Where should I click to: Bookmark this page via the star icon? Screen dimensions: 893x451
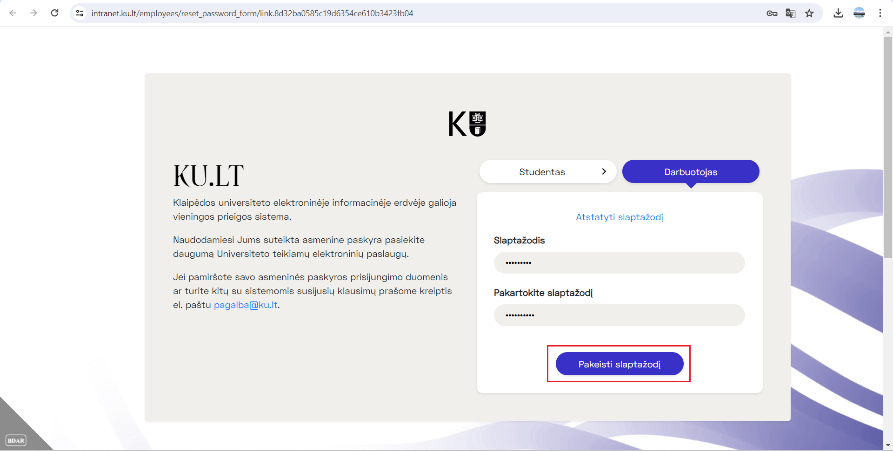(x=810, y=13)
